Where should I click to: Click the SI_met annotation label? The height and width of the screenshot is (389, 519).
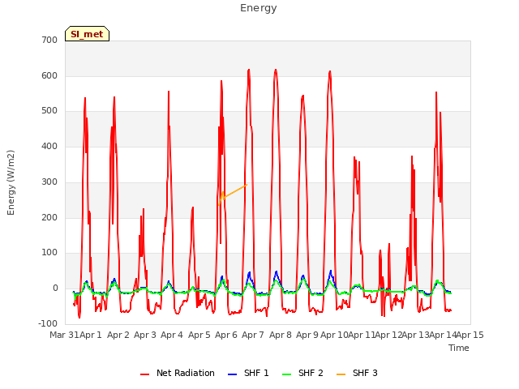point(87,34)
